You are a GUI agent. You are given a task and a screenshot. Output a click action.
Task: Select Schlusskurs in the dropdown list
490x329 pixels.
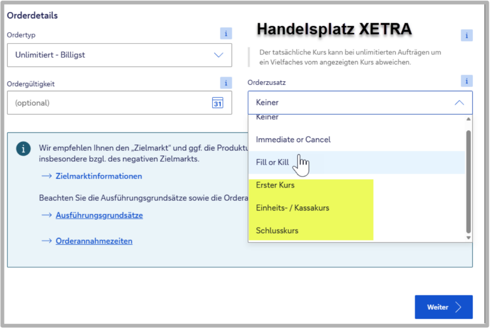click(x=277, y=230)
